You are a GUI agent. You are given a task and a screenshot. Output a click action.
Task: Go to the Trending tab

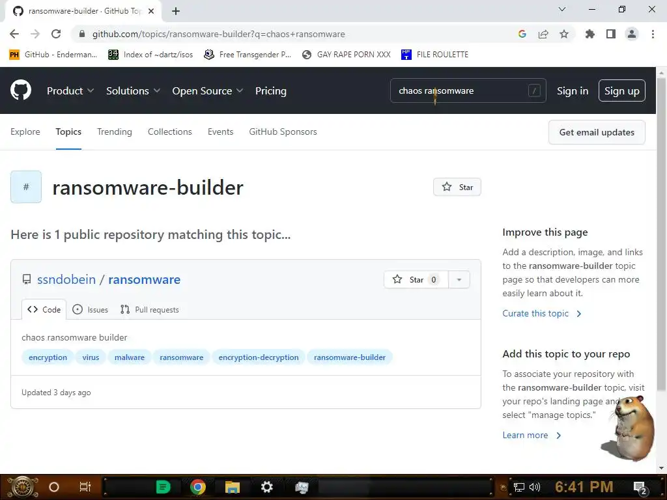(115, 132)
